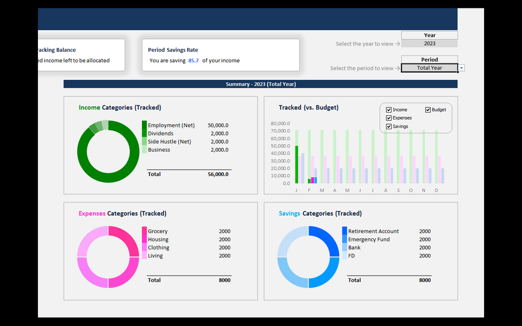
Task: Uncheck the Income legend checkbox
Action: tap(389, 110)
